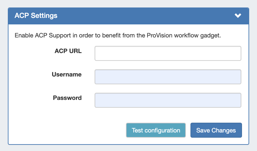Click into the Username text field
Image resolution: width=257 pixels, height=151 pixels.
[168, 77]
